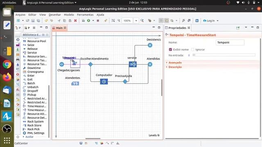Click the Copy toolbar icon

pos(65,20)
